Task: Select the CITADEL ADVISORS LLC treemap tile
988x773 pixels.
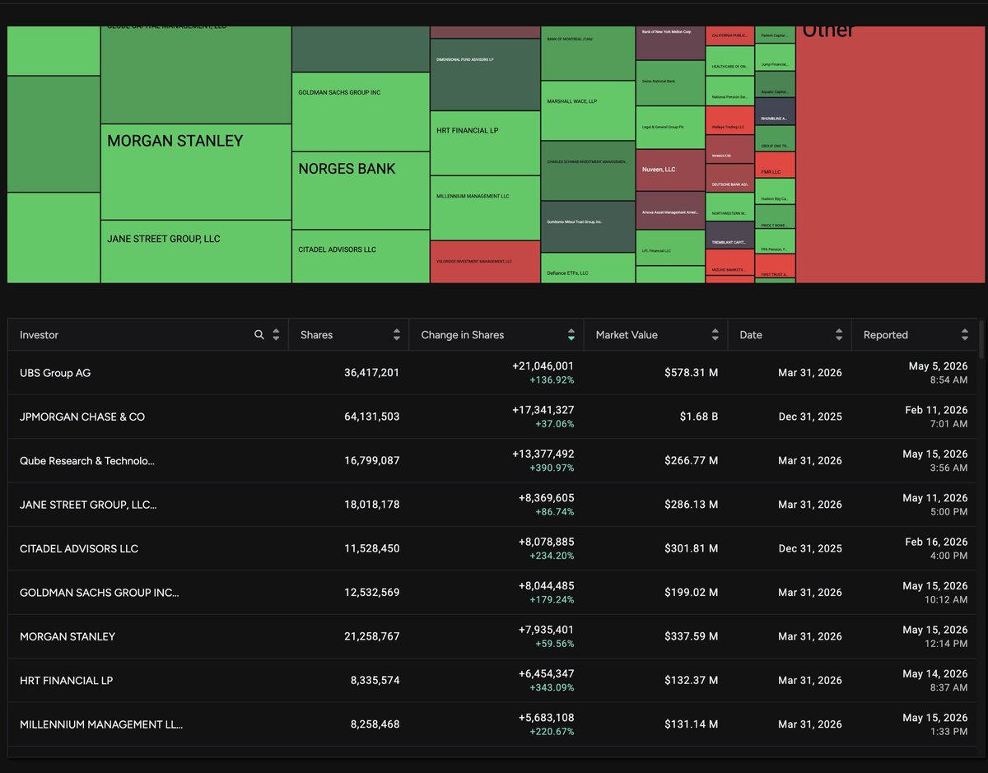Action: pos(361,256)
